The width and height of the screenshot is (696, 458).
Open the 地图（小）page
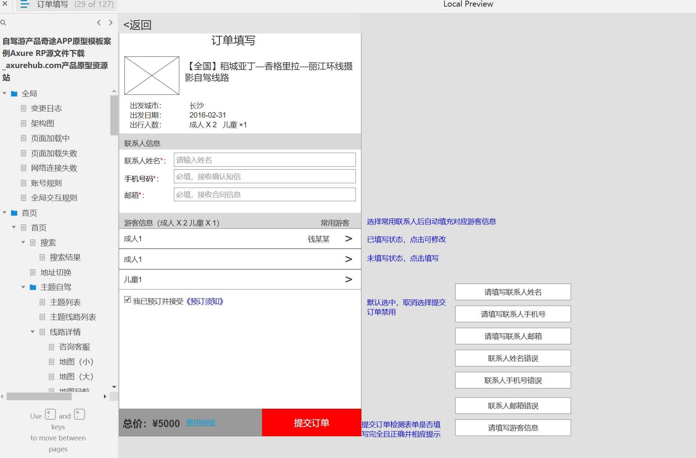click(x=76, y=362)
